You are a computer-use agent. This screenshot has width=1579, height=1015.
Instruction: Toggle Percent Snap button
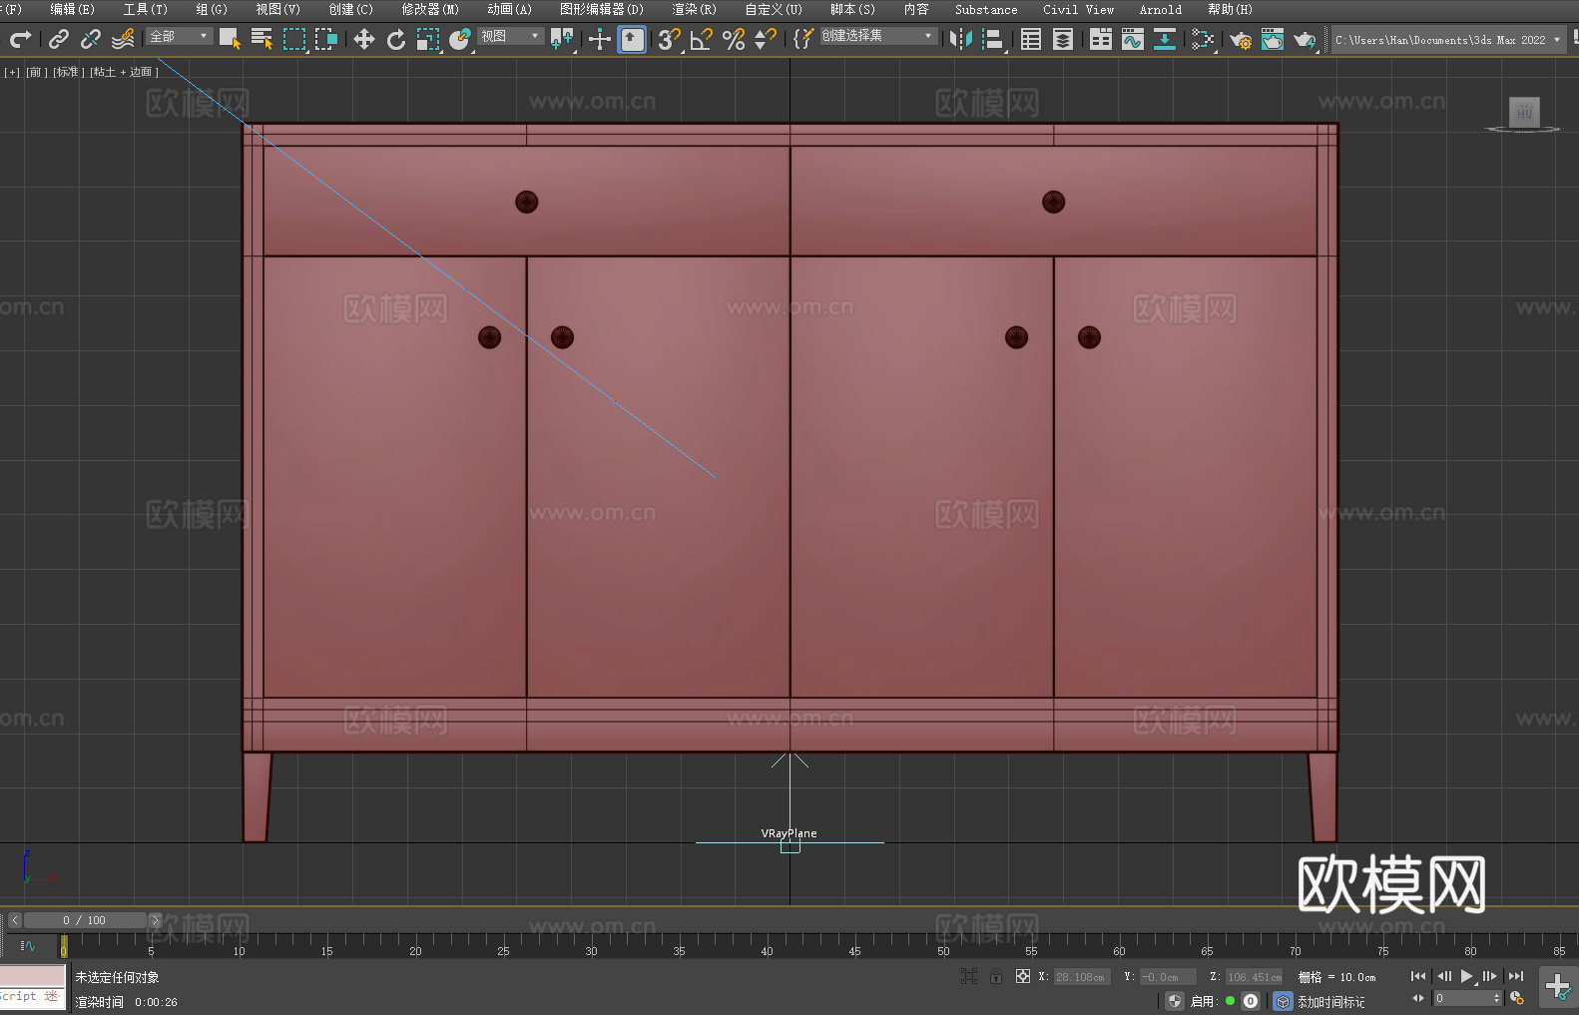(x=734, y=39)
